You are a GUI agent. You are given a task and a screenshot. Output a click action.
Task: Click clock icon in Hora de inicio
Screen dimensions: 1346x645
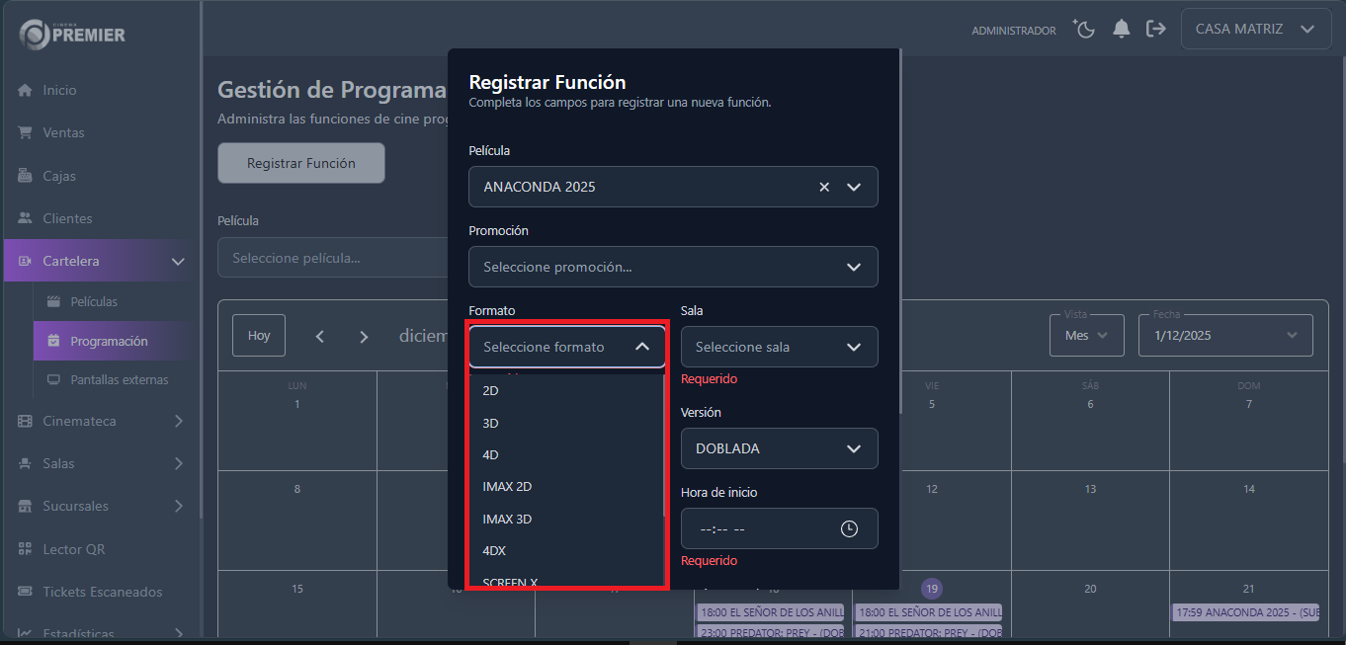(x=849, y=528)
